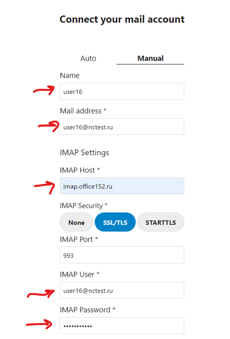Click the "IMAP User *" label
This screenshot has width=230, height=339.
click(79, 274)
